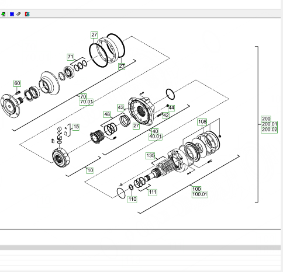Click the red and cyan toolbar icon

tap(27, 14)
